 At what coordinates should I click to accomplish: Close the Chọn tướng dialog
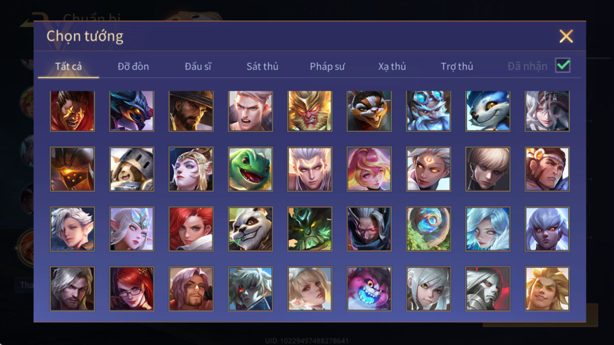pyautogui.click(x=566, y=36)
